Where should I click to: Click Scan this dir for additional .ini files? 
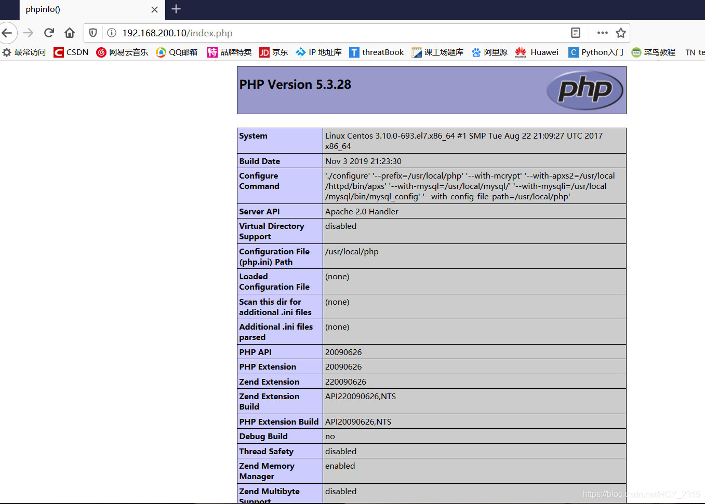pyautogui.click(x=275, y=307)
